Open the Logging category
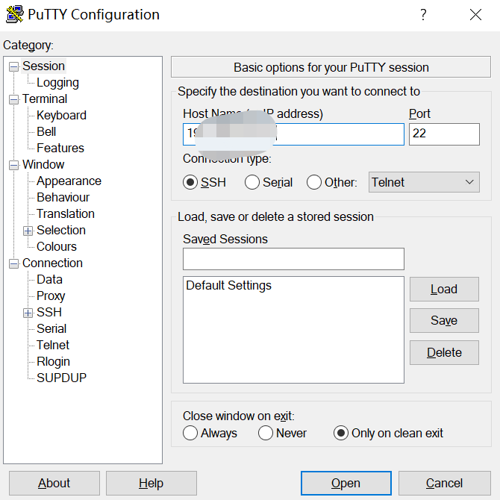The height and width of the screenshot is (500, 500). point(57,83)
